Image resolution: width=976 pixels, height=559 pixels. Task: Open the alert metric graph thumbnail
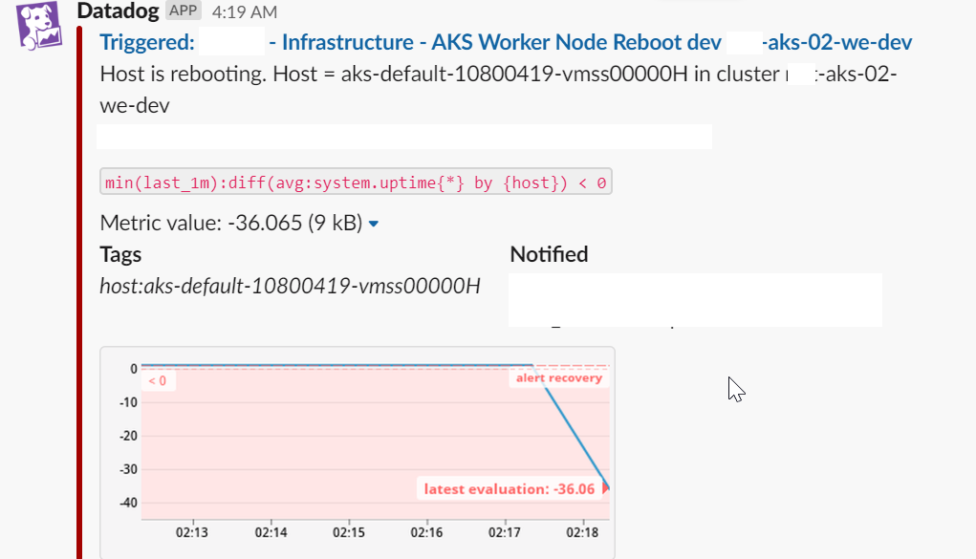coord(357,451)
